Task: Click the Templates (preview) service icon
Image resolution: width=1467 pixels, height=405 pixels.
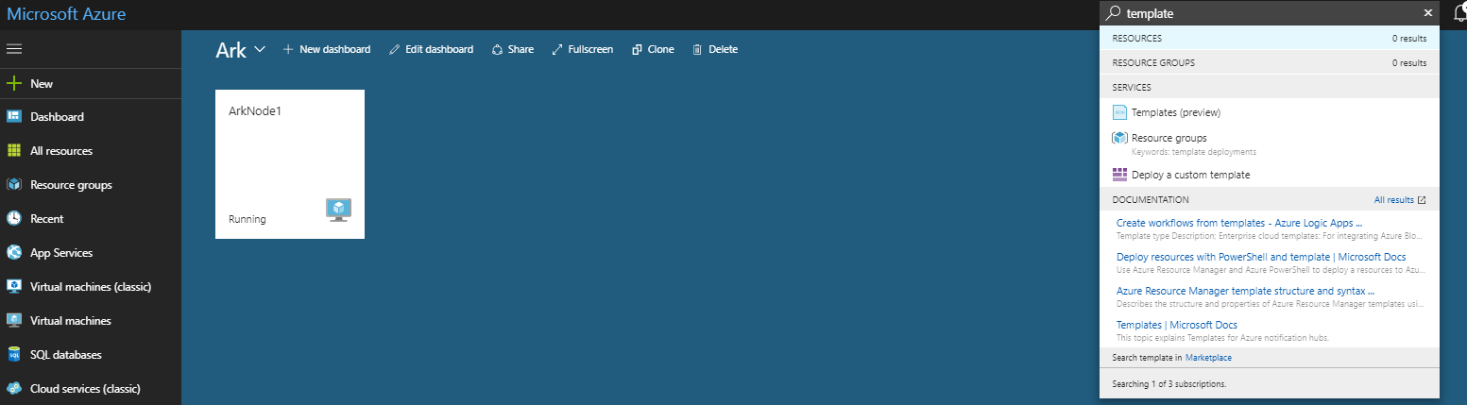Action: pyautogui.click(x=1119, y=112)
